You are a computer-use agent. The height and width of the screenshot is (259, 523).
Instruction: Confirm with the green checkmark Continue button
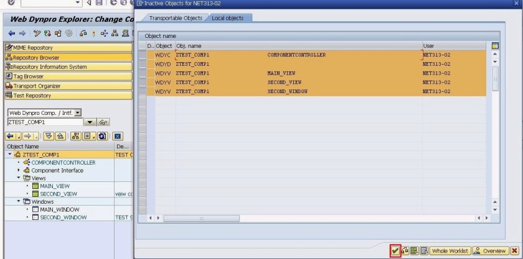coord(395,251)
